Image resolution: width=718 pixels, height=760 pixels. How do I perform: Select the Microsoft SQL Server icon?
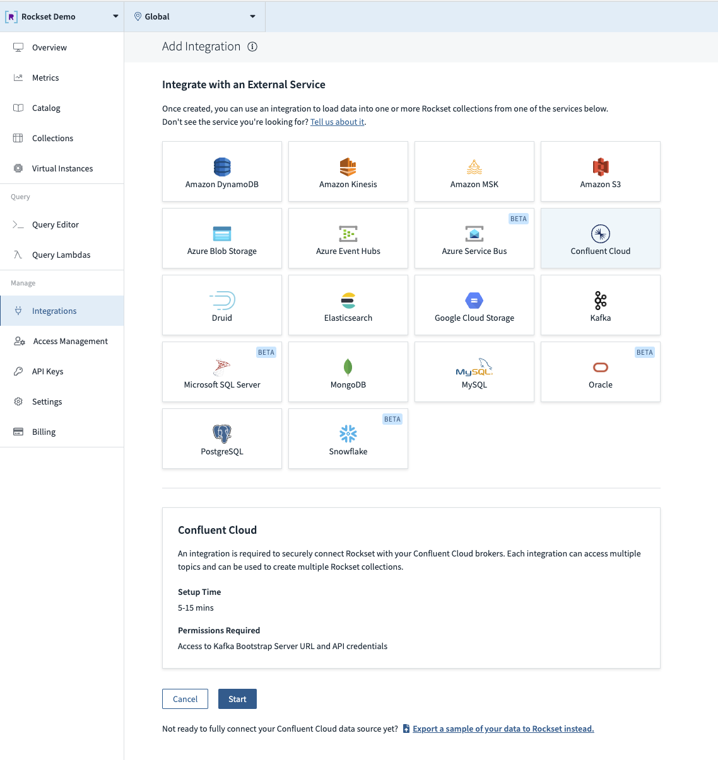click(x=222, y=367)
